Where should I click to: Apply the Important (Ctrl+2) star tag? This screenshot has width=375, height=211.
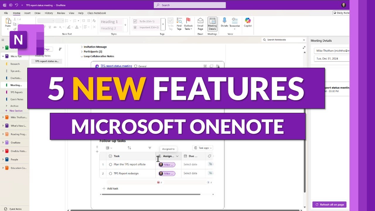click(135, 27)
